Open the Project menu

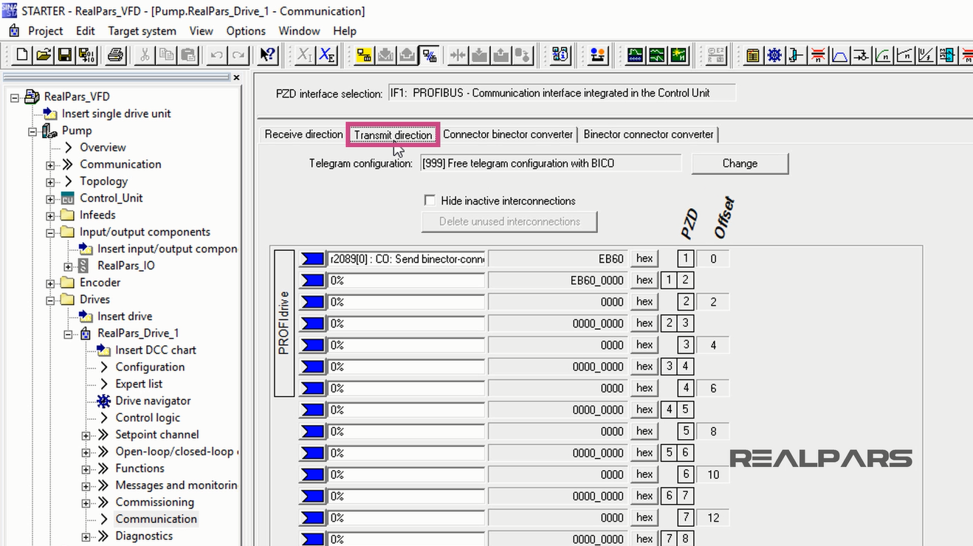[x=45, y=31]
